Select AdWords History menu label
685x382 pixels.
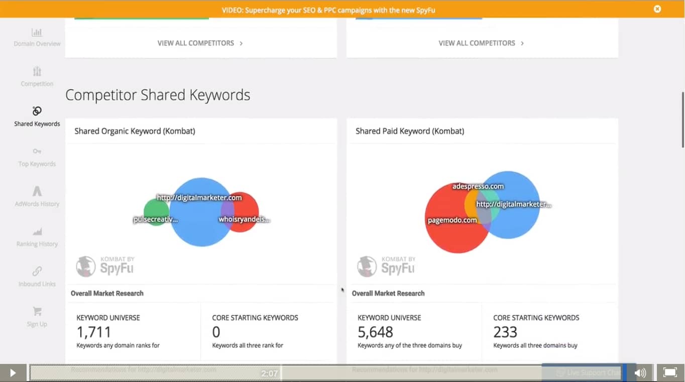click(37, 204)
